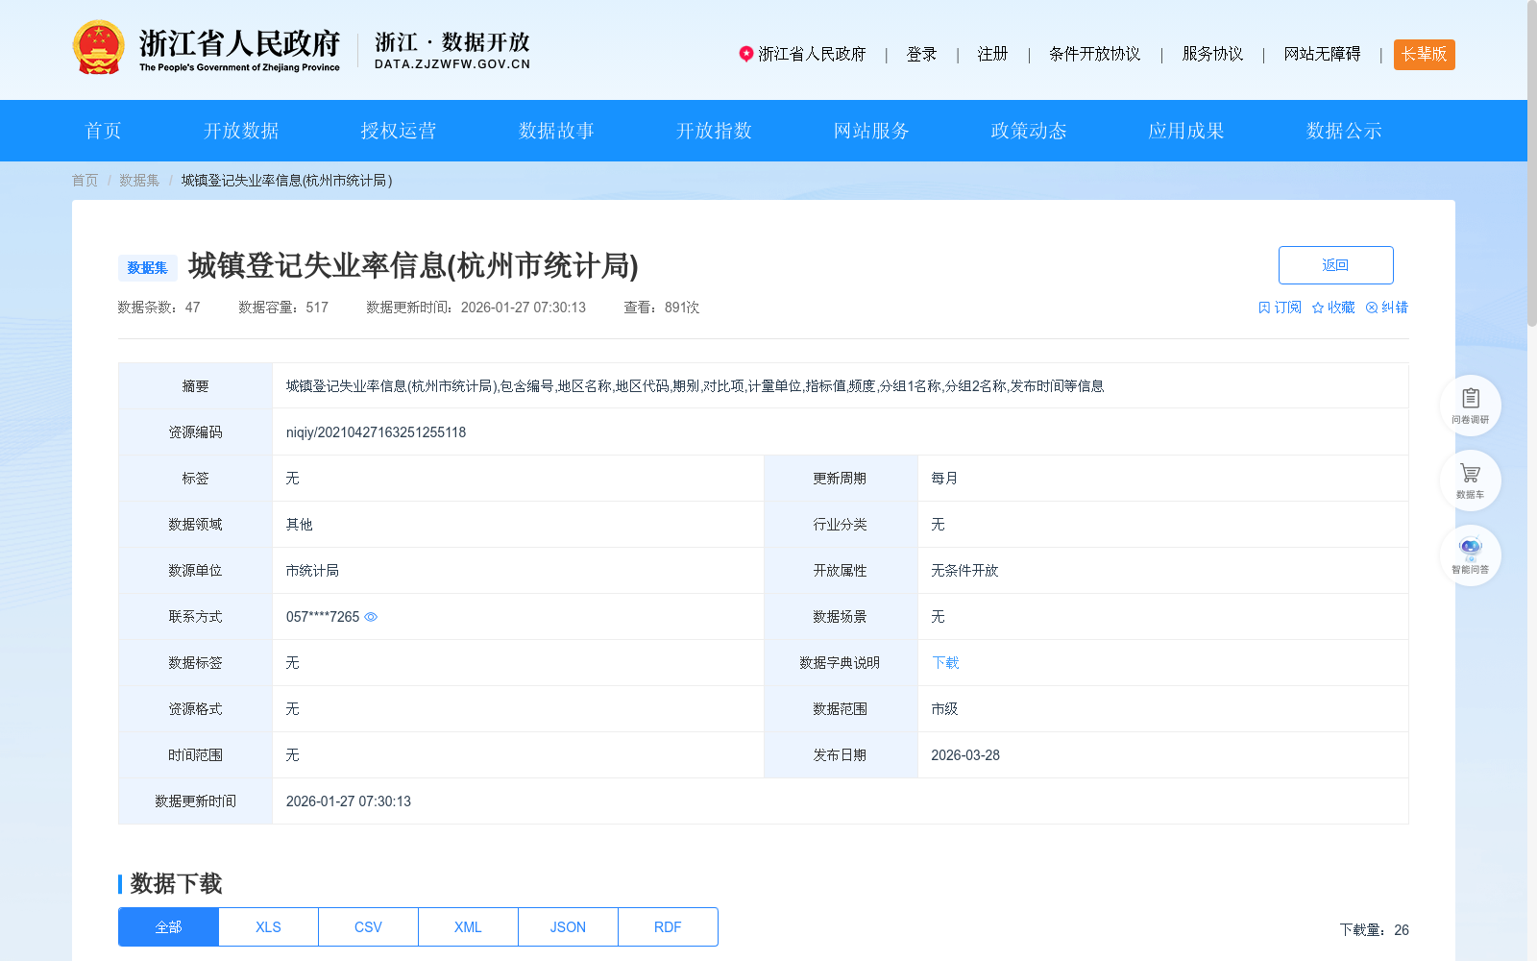Open the 智能问答 robot assistant icon

tap(1470, 554)
